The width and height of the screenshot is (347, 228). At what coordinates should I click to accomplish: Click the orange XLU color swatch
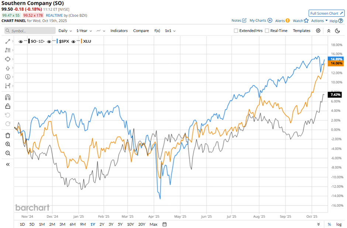tap(82, 41)
